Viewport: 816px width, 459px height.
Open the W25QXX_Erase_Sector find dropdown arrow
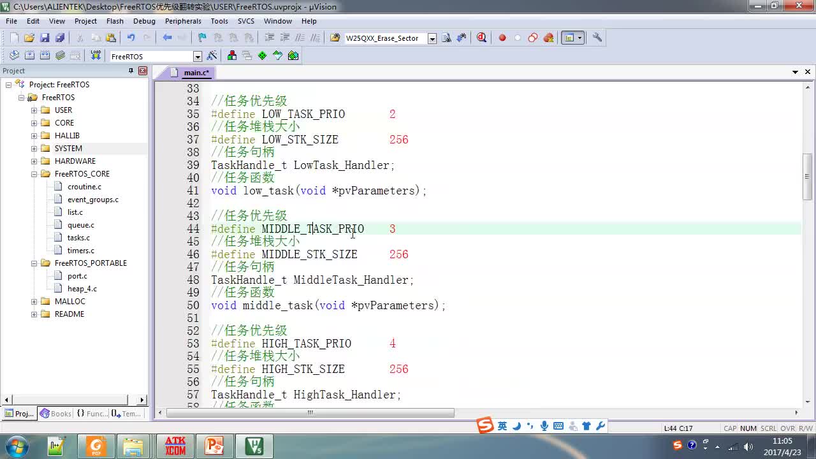(432, 38)
